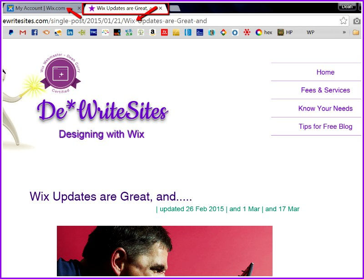Switch to My Account Wix.com tab
Viewport: 364px width, 279px height.
43,8
